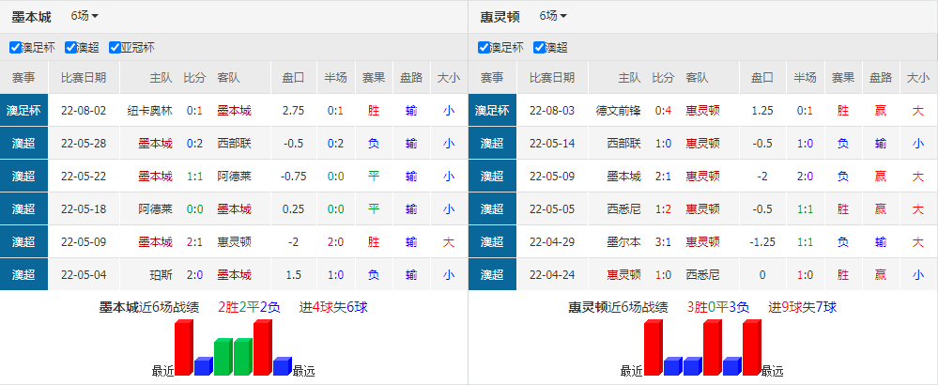
Task: Click 输 result in 22-04-29 row
Action: click(880, 242)
